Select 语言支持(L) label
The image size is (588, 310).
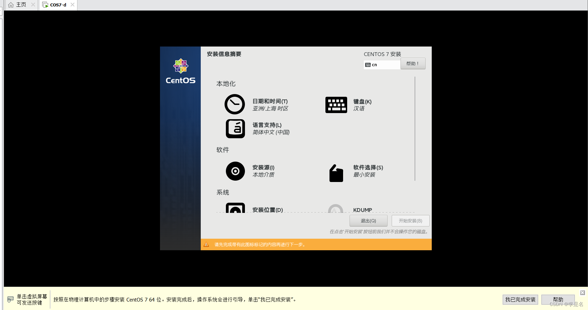[x=267, y=125]
